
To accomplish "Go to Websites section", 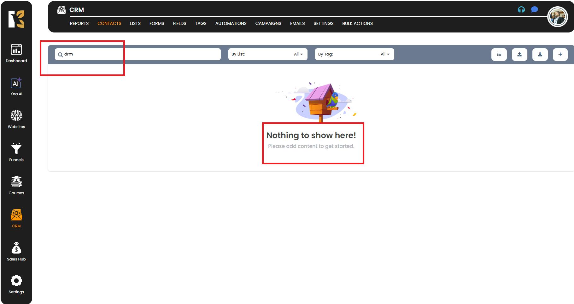I will [x=16, y=119].
